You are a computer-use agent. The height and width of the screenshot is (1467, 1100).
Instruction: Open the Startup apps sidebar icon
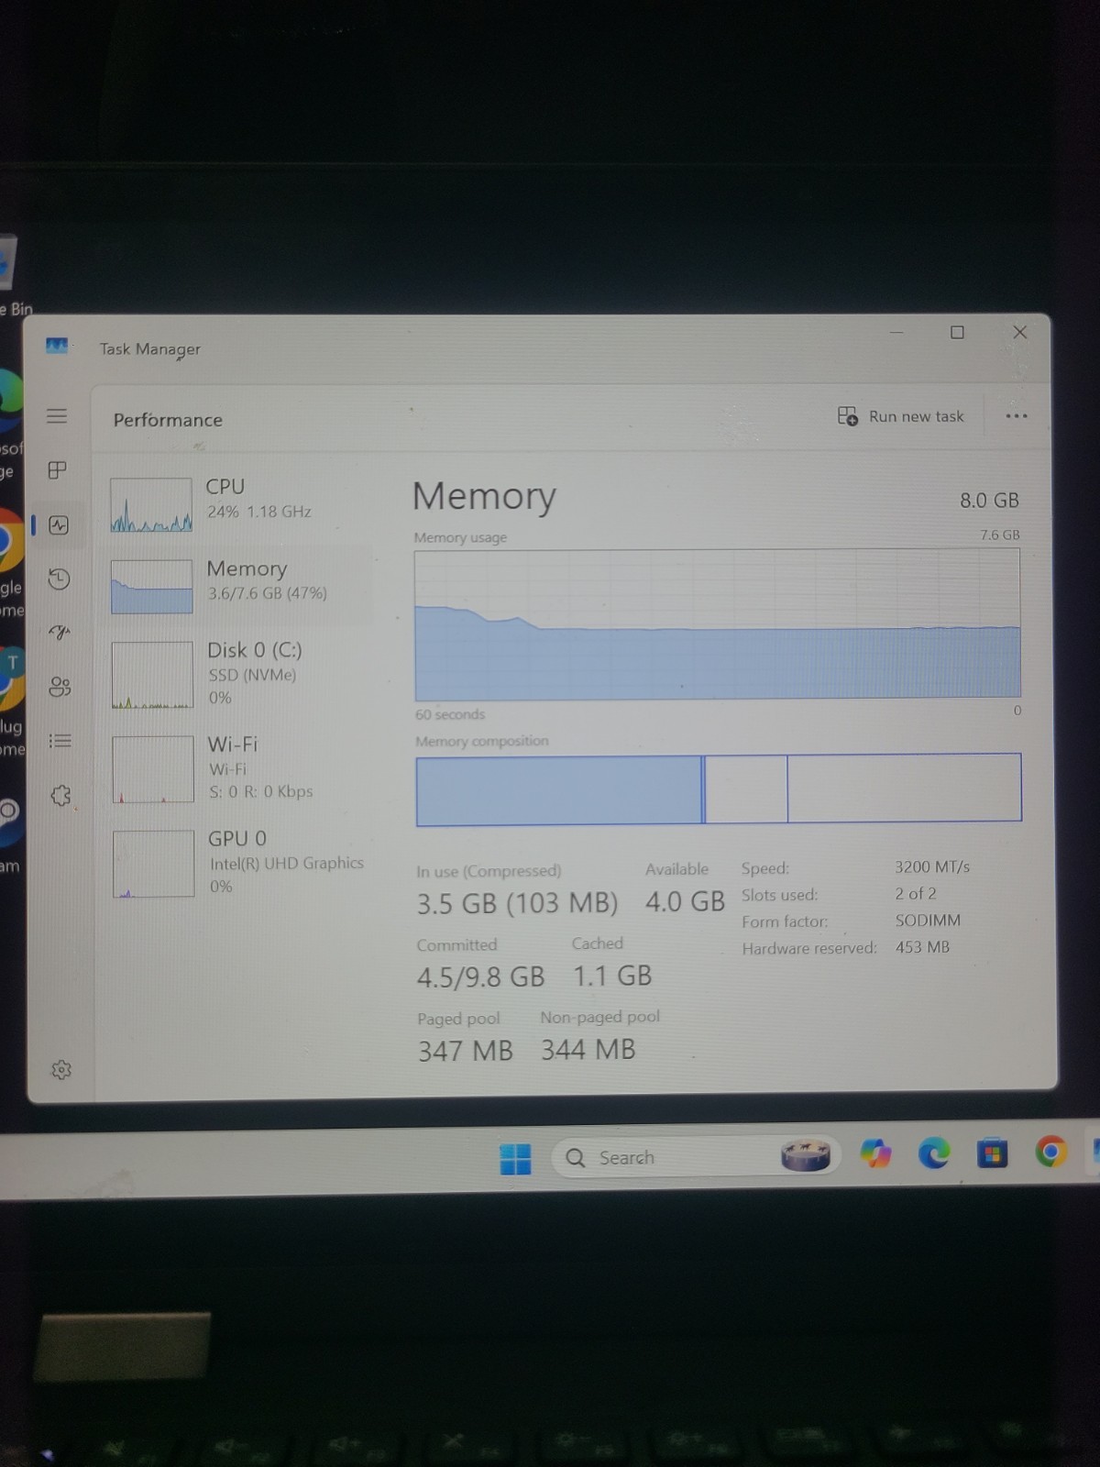[60, 633]
